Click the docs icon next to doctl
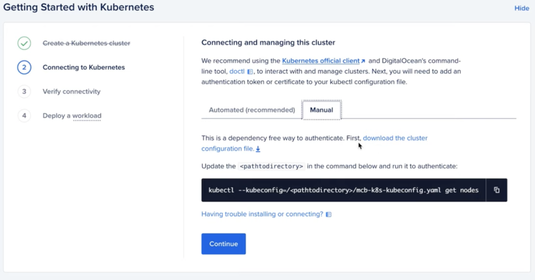The height and width of the screenshot is (280, 535). pyautogui.click(x=250, y=72)
